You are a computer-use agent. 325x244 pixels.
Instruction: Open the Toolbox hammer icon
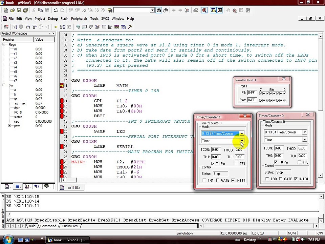tap(130, 27)
